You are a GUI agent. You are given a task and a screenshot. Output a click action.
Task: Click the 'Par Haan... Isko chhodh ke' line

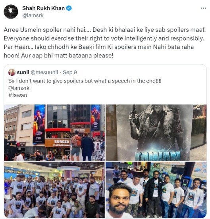pyautogui.click(x=99, y=47)
